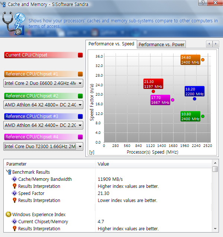Click the results list scroll up arrow
Viewport: 223px width, 237px height.
click(215, 163)
